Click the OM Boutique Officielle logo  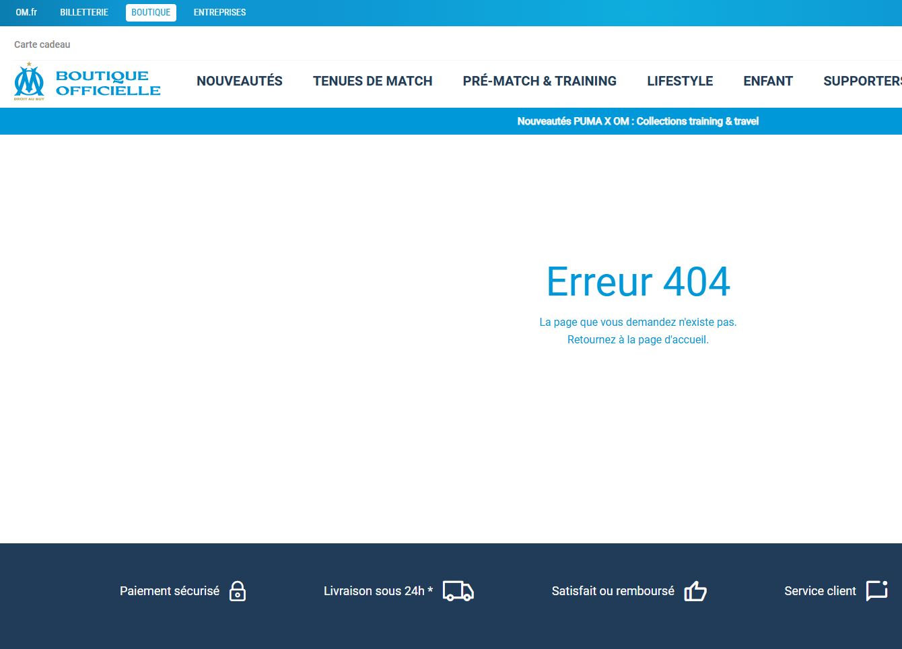(x=88, y=82)
